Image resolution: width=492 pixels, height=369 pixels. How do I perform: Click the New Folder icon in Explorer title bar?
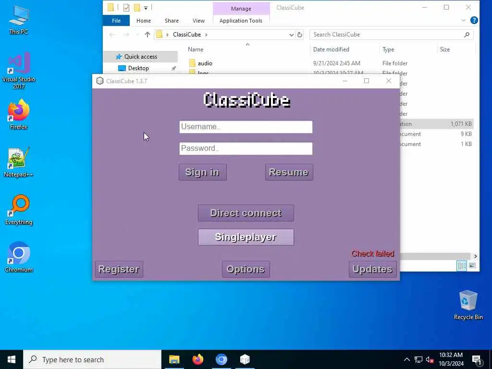tap(137, 8)
